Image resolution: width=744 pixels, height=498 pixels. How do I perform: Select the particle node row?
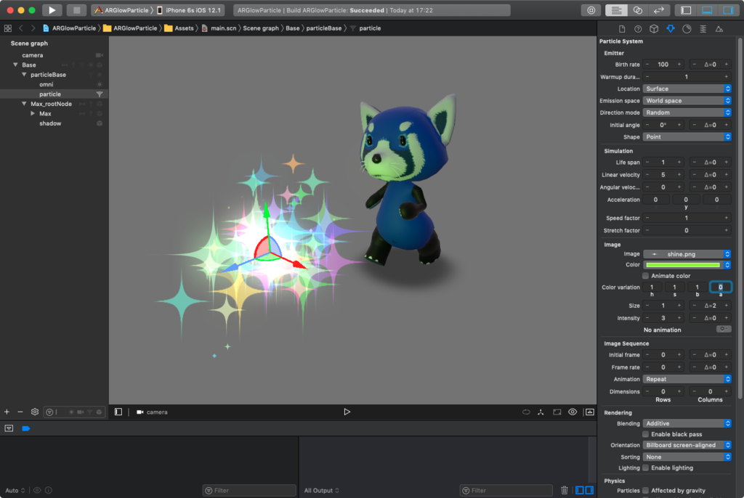54,94
